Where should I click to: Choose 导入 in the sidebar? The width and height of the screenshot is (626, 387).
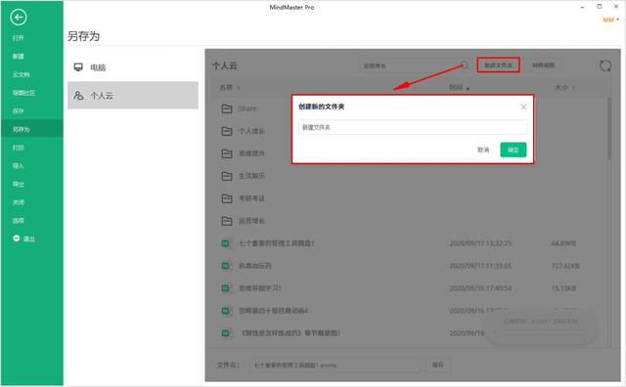18,165
